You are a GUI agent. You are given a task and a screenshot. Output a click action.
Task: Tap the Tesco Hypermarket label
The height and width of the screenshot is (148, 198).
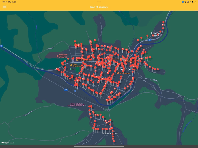[77, 65]
